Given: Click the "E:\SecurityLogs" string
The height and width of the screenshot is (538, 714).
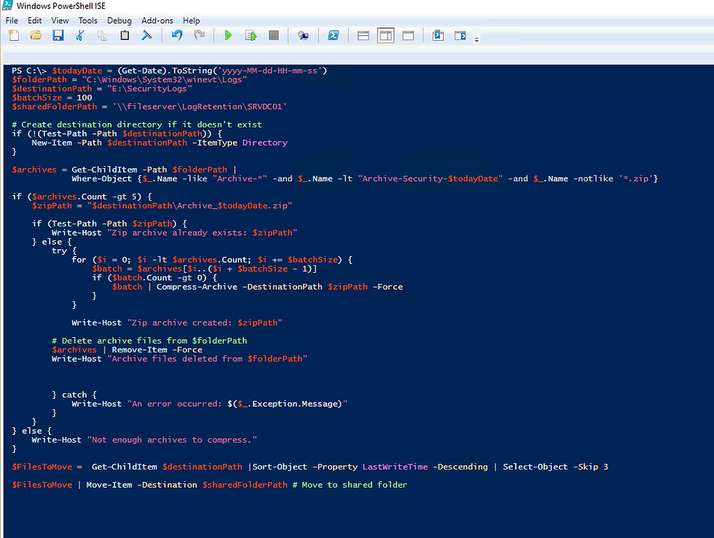Looking at the screenshot, I should tap(150, 89).
